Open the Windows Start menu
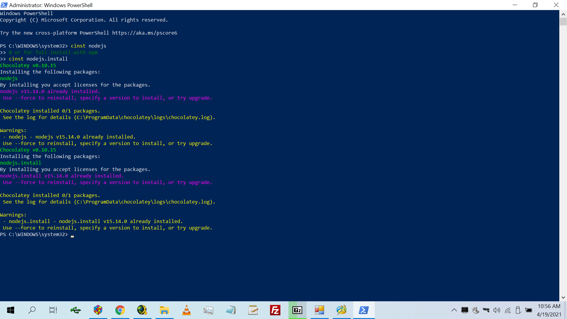The image size is (567, 319). pyautogui.click(x=11, y=310)
